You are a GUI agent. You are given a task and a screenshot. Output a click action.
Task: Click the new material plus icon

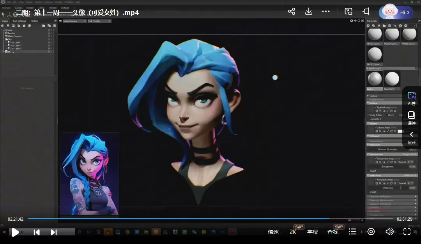point(368,26)
